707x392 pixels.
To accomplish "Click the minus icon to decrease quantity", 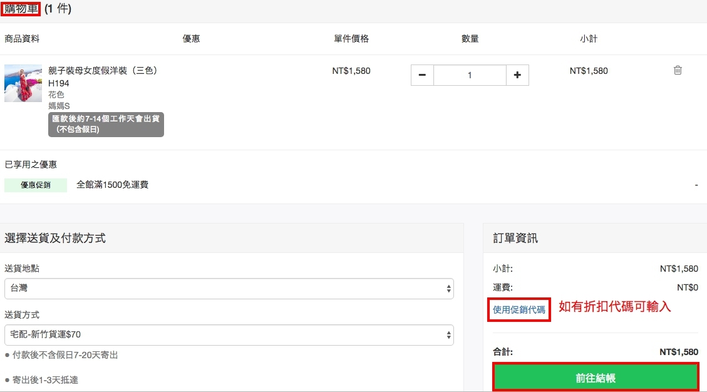I will (421, 75).
